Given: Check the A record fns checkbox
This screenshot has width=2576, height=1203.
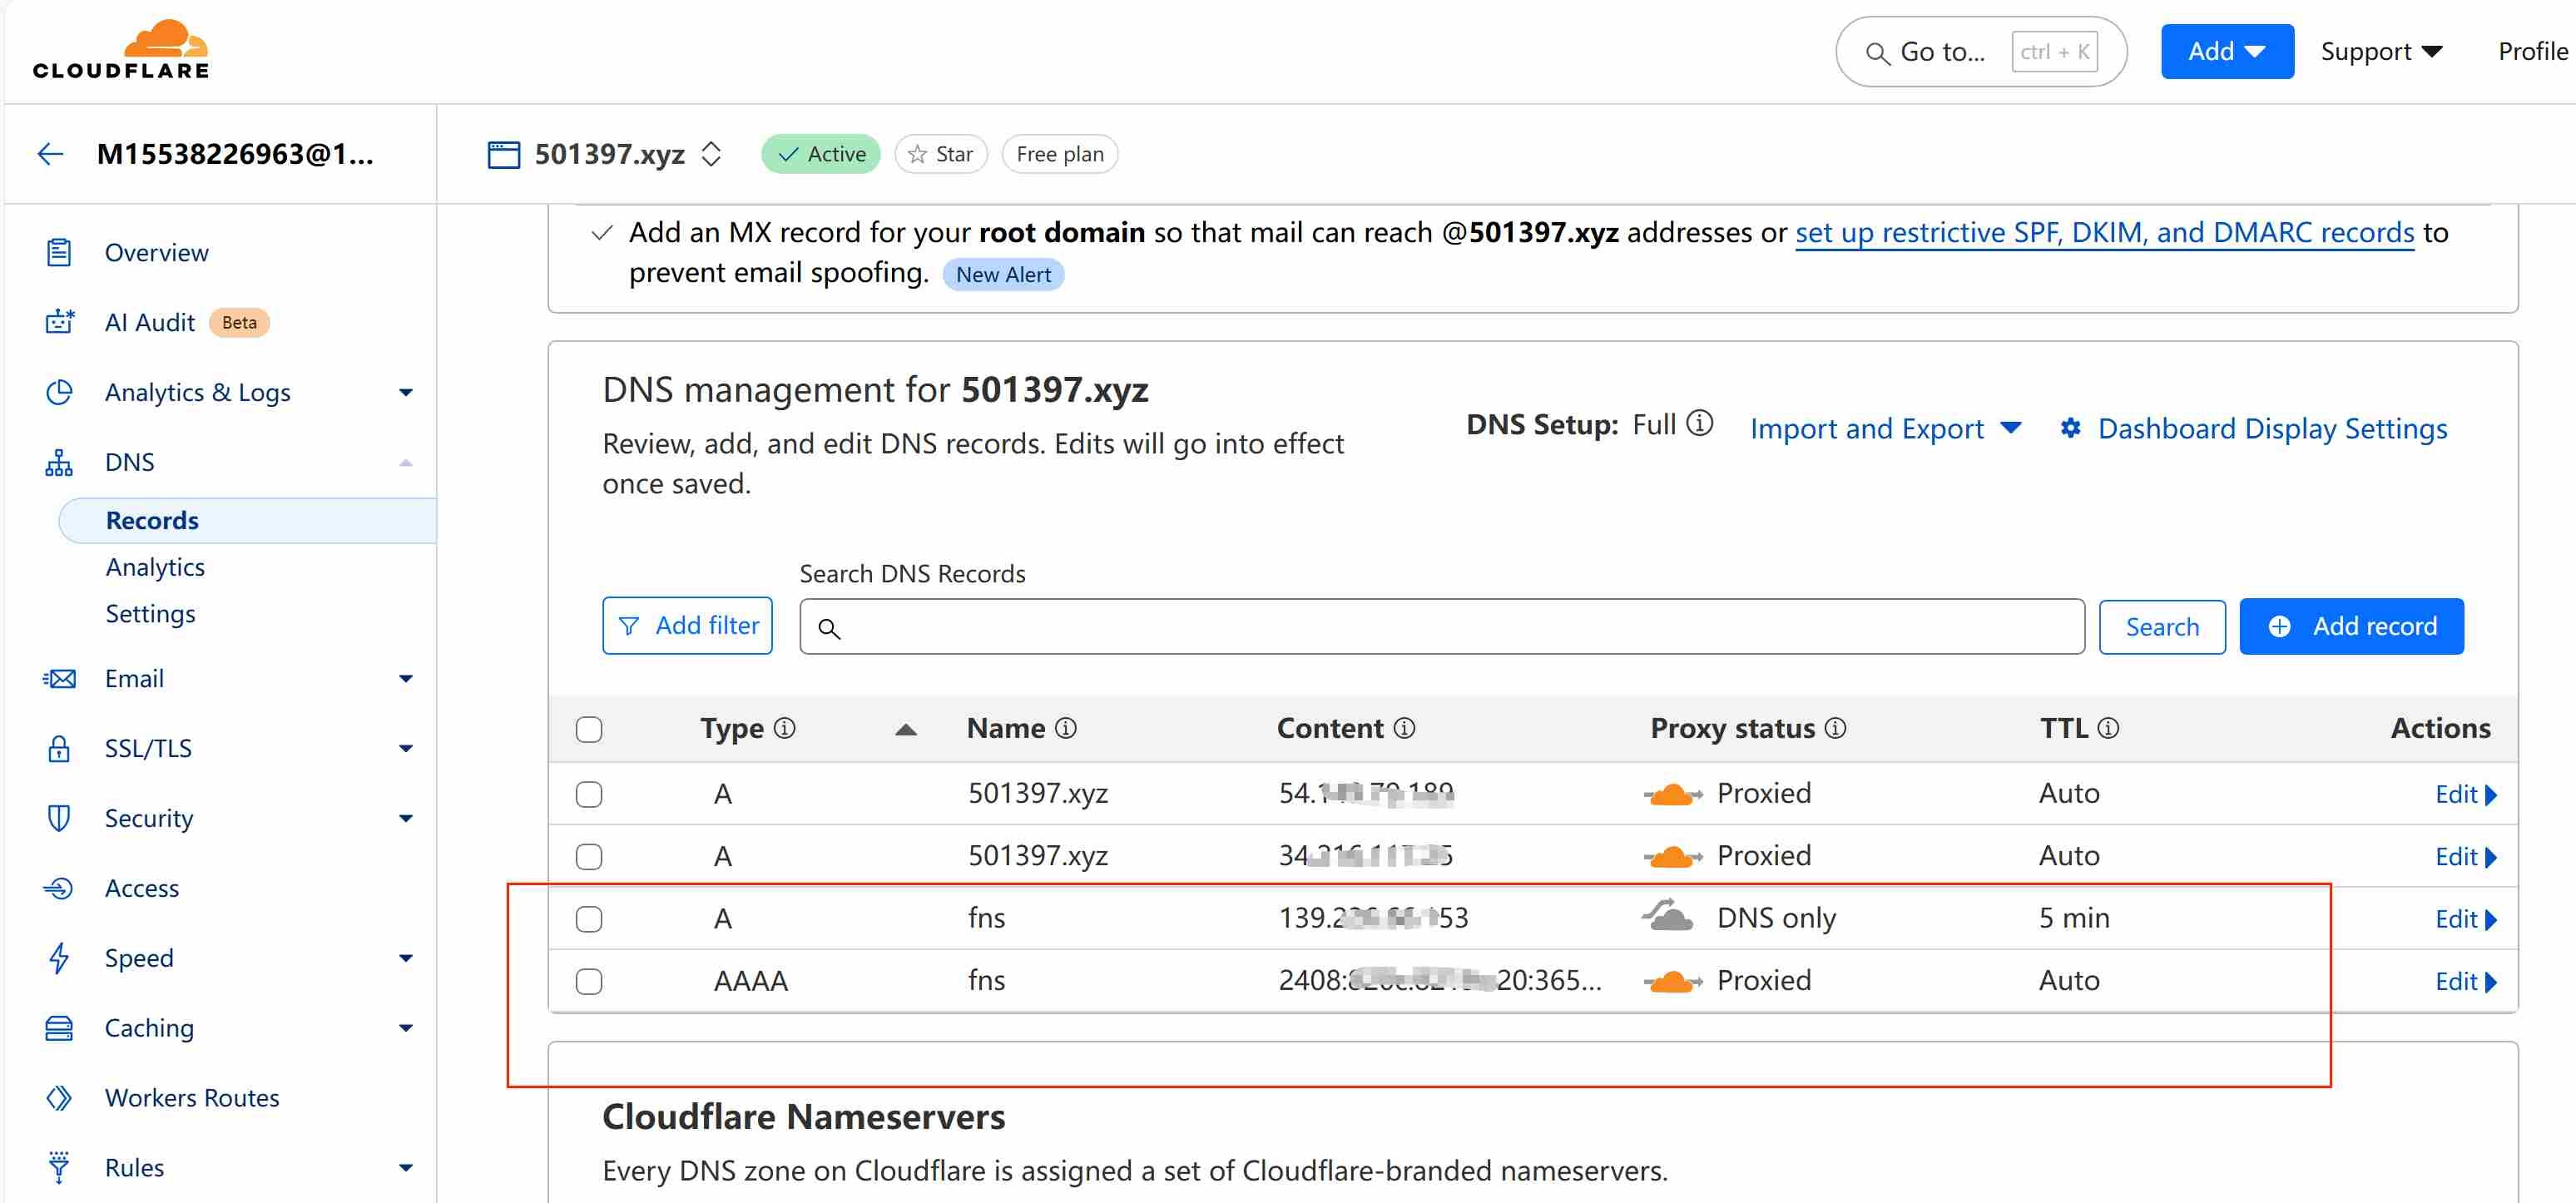Looking at the screenshot, I should point(589,918).
